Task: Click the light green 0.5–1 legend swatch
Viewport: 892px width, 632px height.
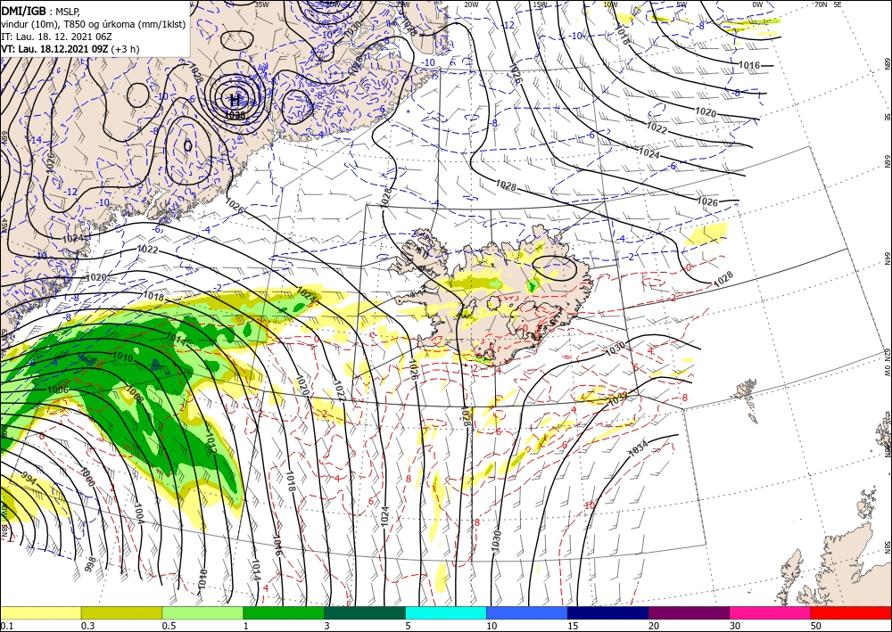Action: click(202, 612)
